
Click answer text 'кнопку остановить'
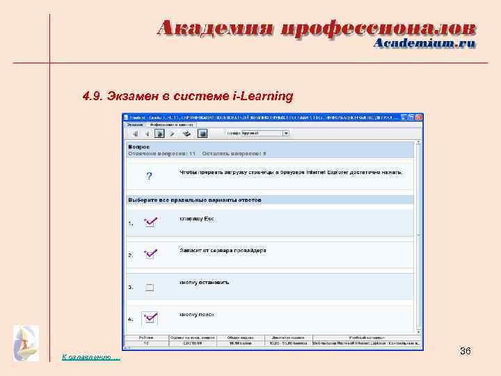[204, 282]
